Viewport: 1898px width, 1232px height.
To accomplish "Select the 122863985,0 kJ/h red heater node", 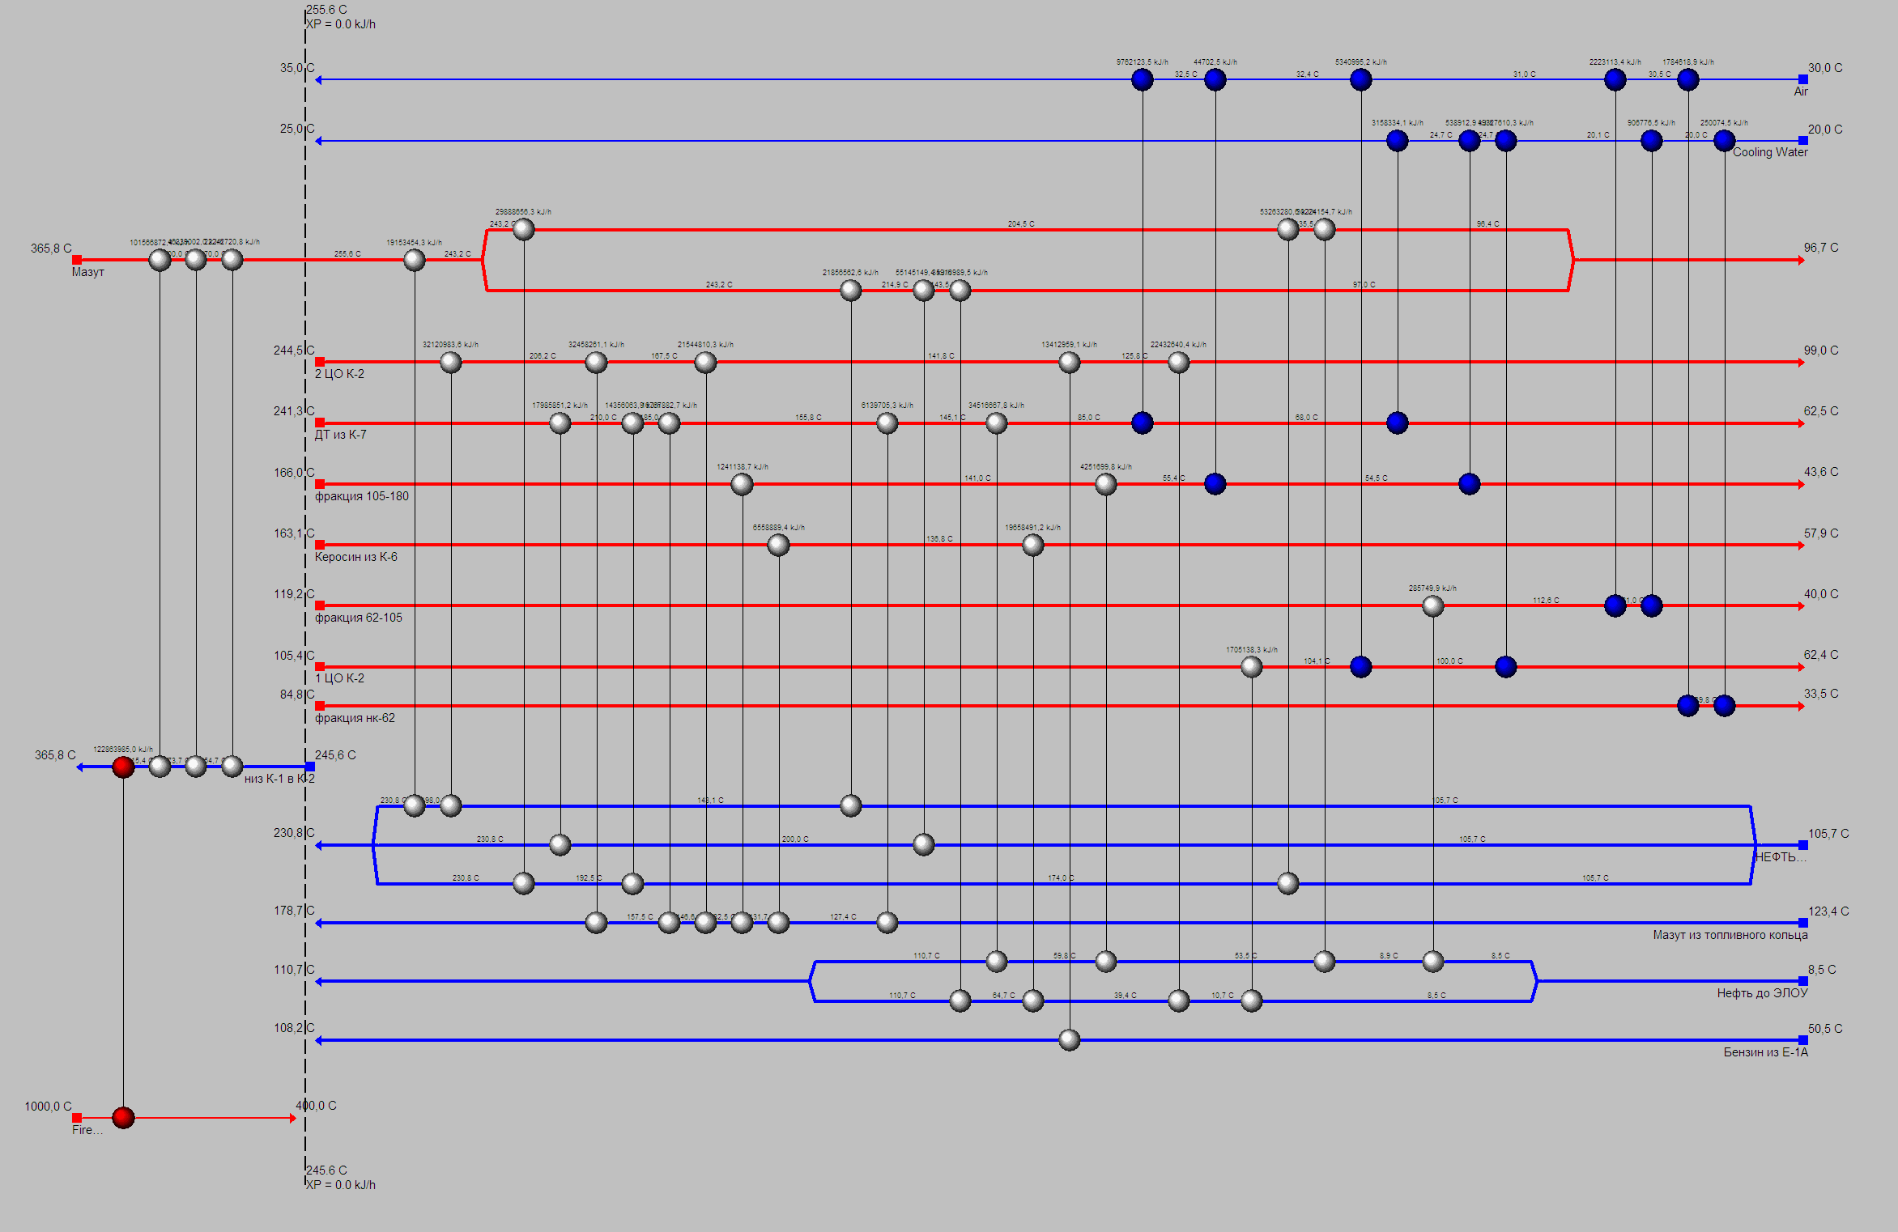I will click(x=123, y=767).
